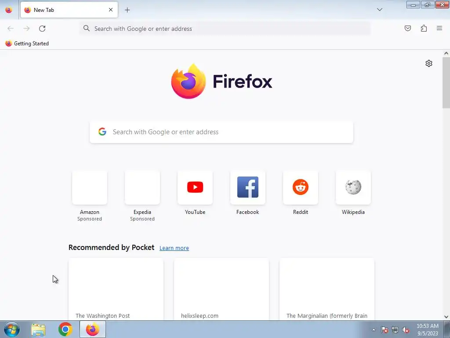
Task: Open a new tab with plus button
Action: 127,10
